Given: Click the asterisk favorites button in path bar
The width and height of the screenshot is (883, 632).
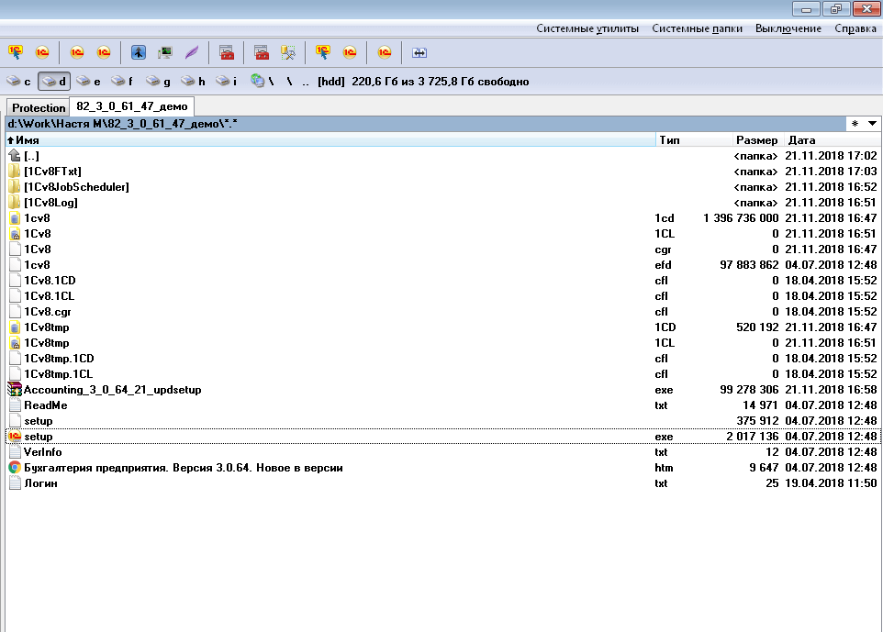Looking at the screenshot, I should 855,124.
